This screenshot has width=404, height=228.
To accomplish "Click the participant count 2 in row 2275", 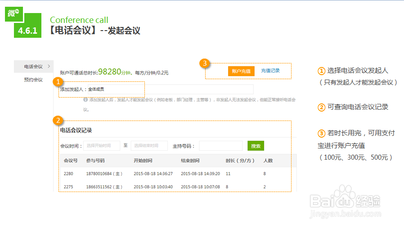I will (265, 187).
